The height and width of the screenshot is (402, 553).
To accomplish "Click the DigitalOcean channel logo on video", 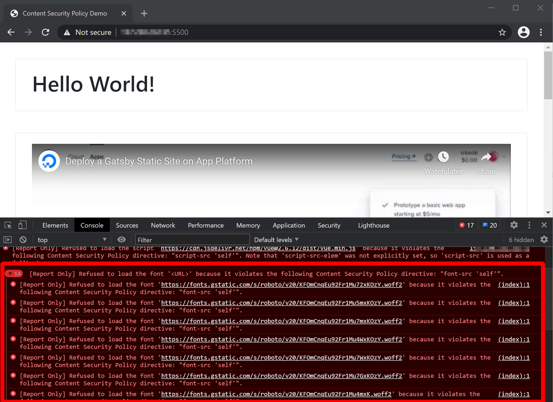I will pos(49,161).
